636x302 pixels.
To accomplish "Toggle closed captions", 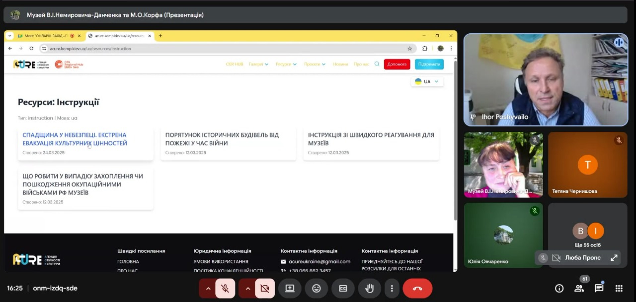I will 343,288.
